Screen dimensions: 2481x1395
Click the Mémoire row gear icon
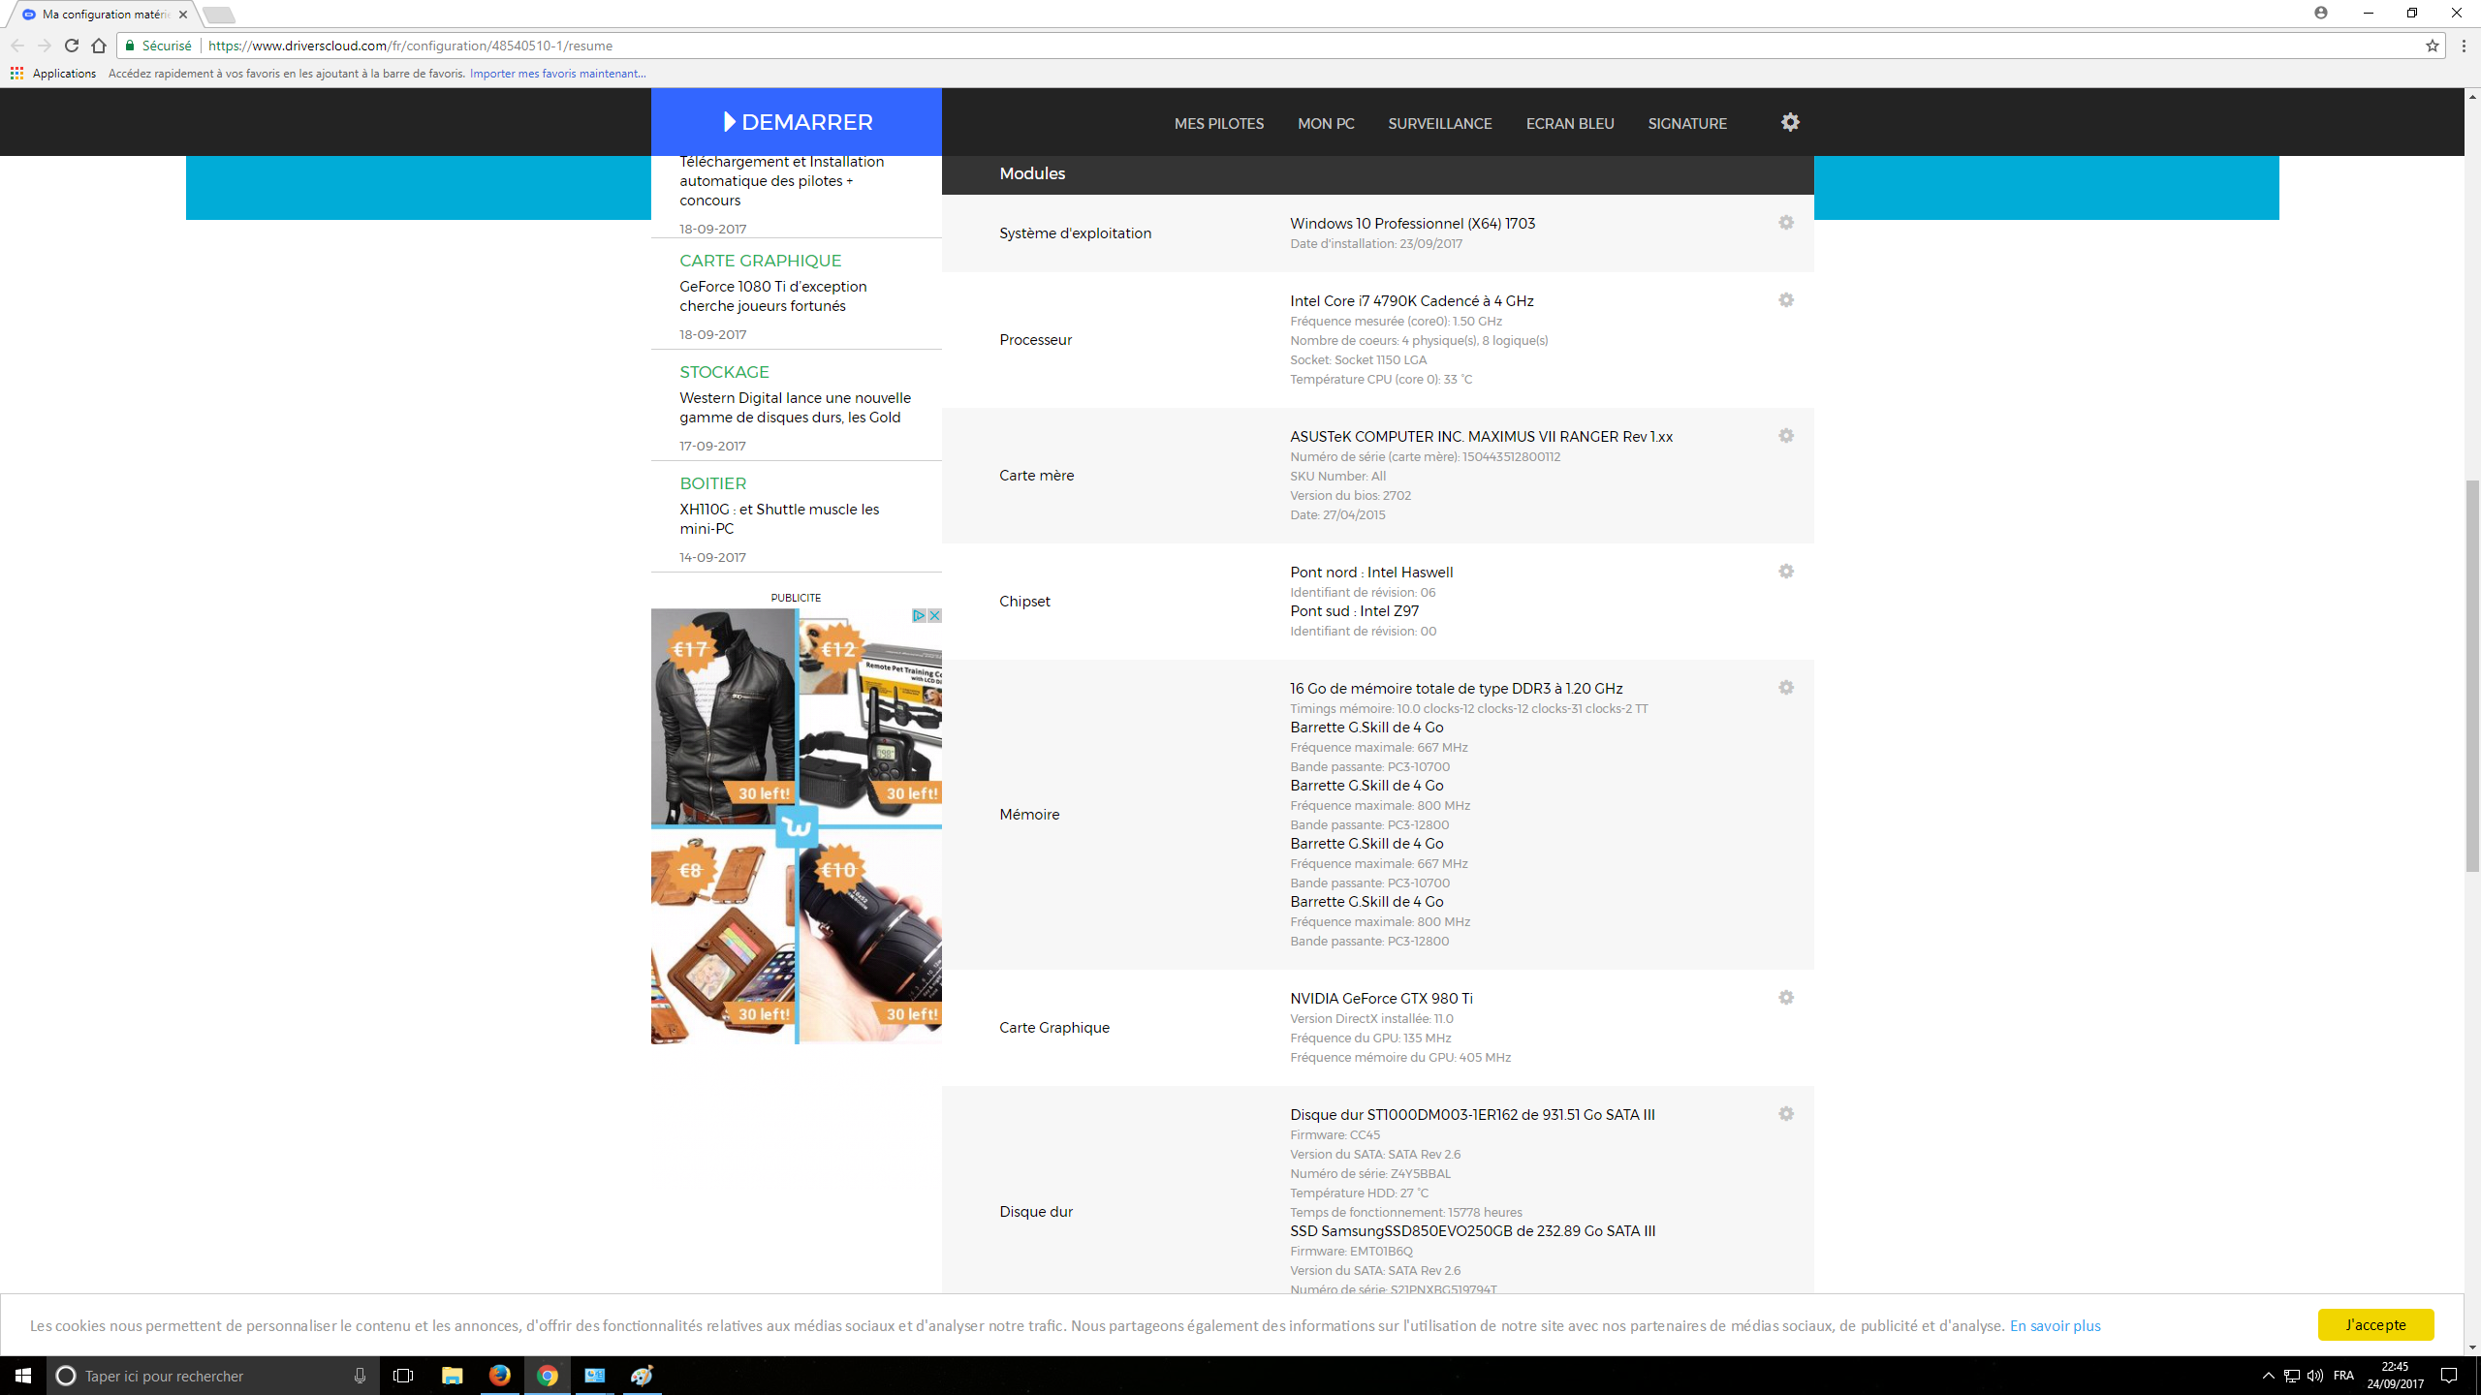pos(1786,688)
